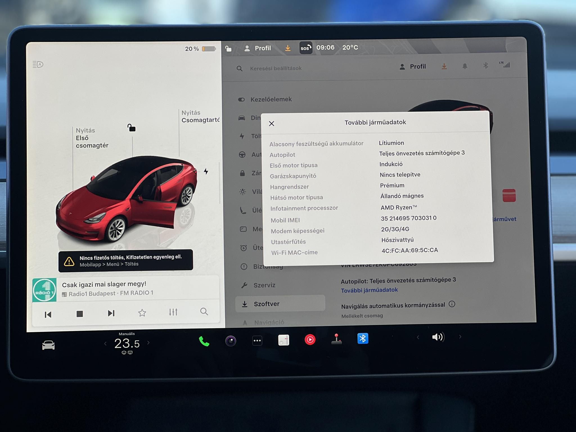576x432 pixels.
Task: Select the Szoftver menu item
Action: click(280, 303)
